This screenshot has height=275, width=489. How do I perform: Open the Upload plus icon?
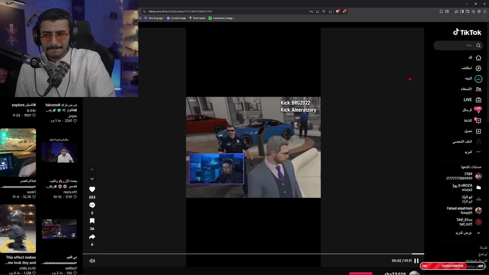coord(478,131)
